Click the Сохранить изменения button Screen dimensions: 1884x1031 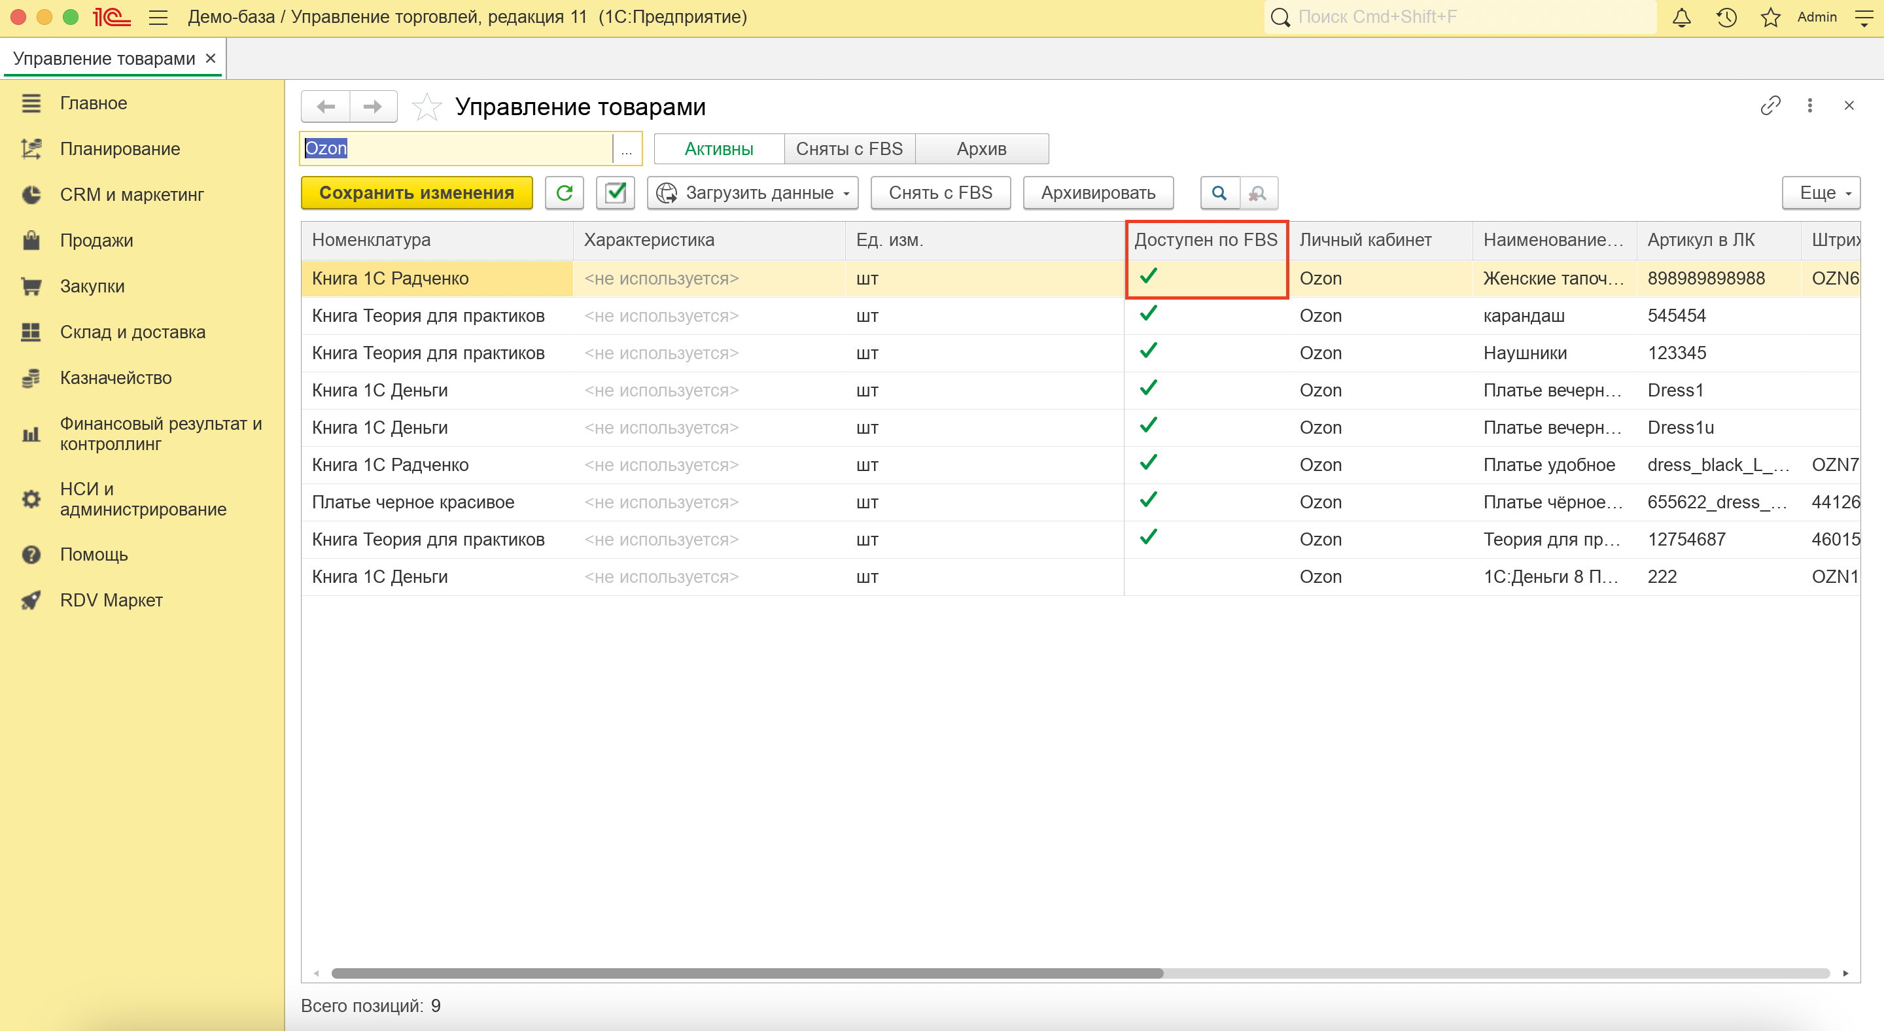pos(416,193)
